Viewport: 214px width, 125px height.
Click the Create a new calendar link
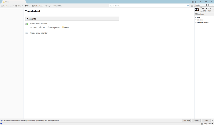click(39, 33)
